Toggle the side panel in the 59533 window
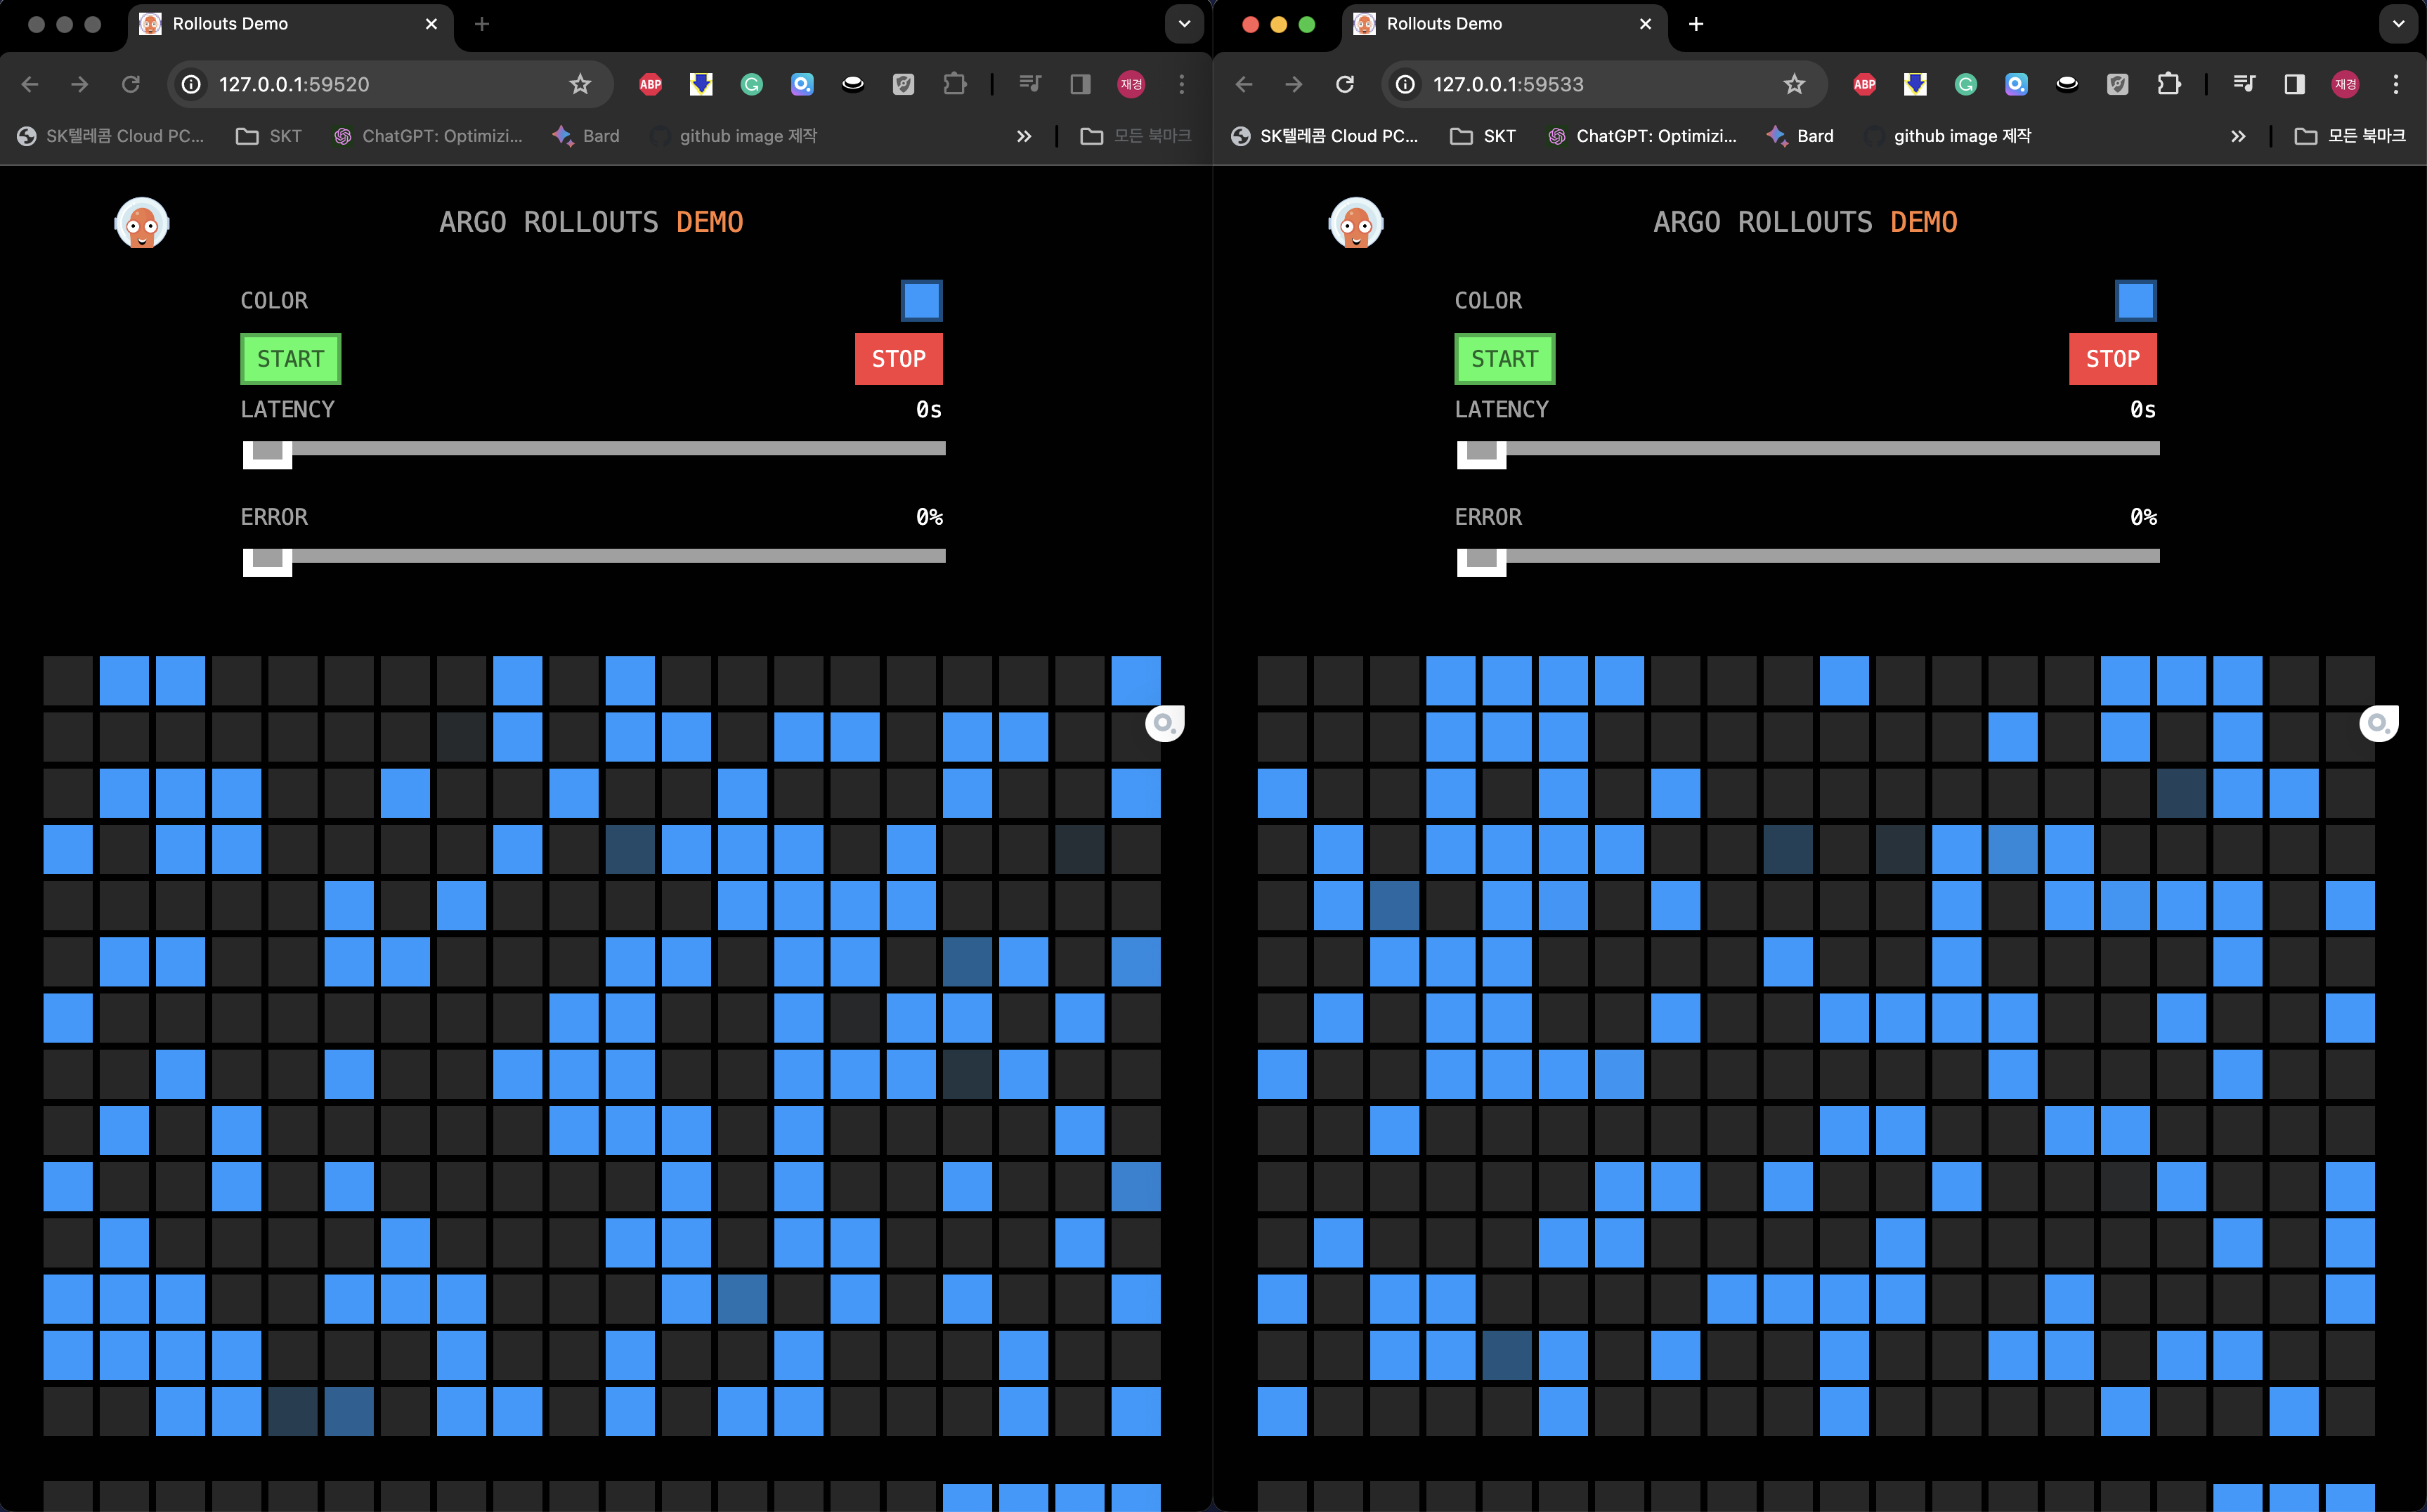This screenshot has height=1512, width=2427. pyautogui.click(x=2294, y=84)
